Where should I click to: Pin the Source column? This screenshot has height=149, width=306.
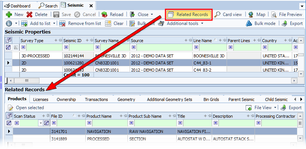pyautogui.click(x=190, y=40)
